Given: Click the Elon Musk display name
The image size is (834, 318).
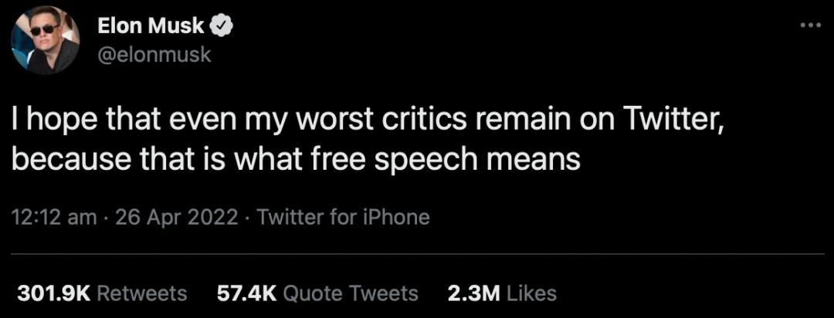Looking at the screenshot, I should 151,26.
